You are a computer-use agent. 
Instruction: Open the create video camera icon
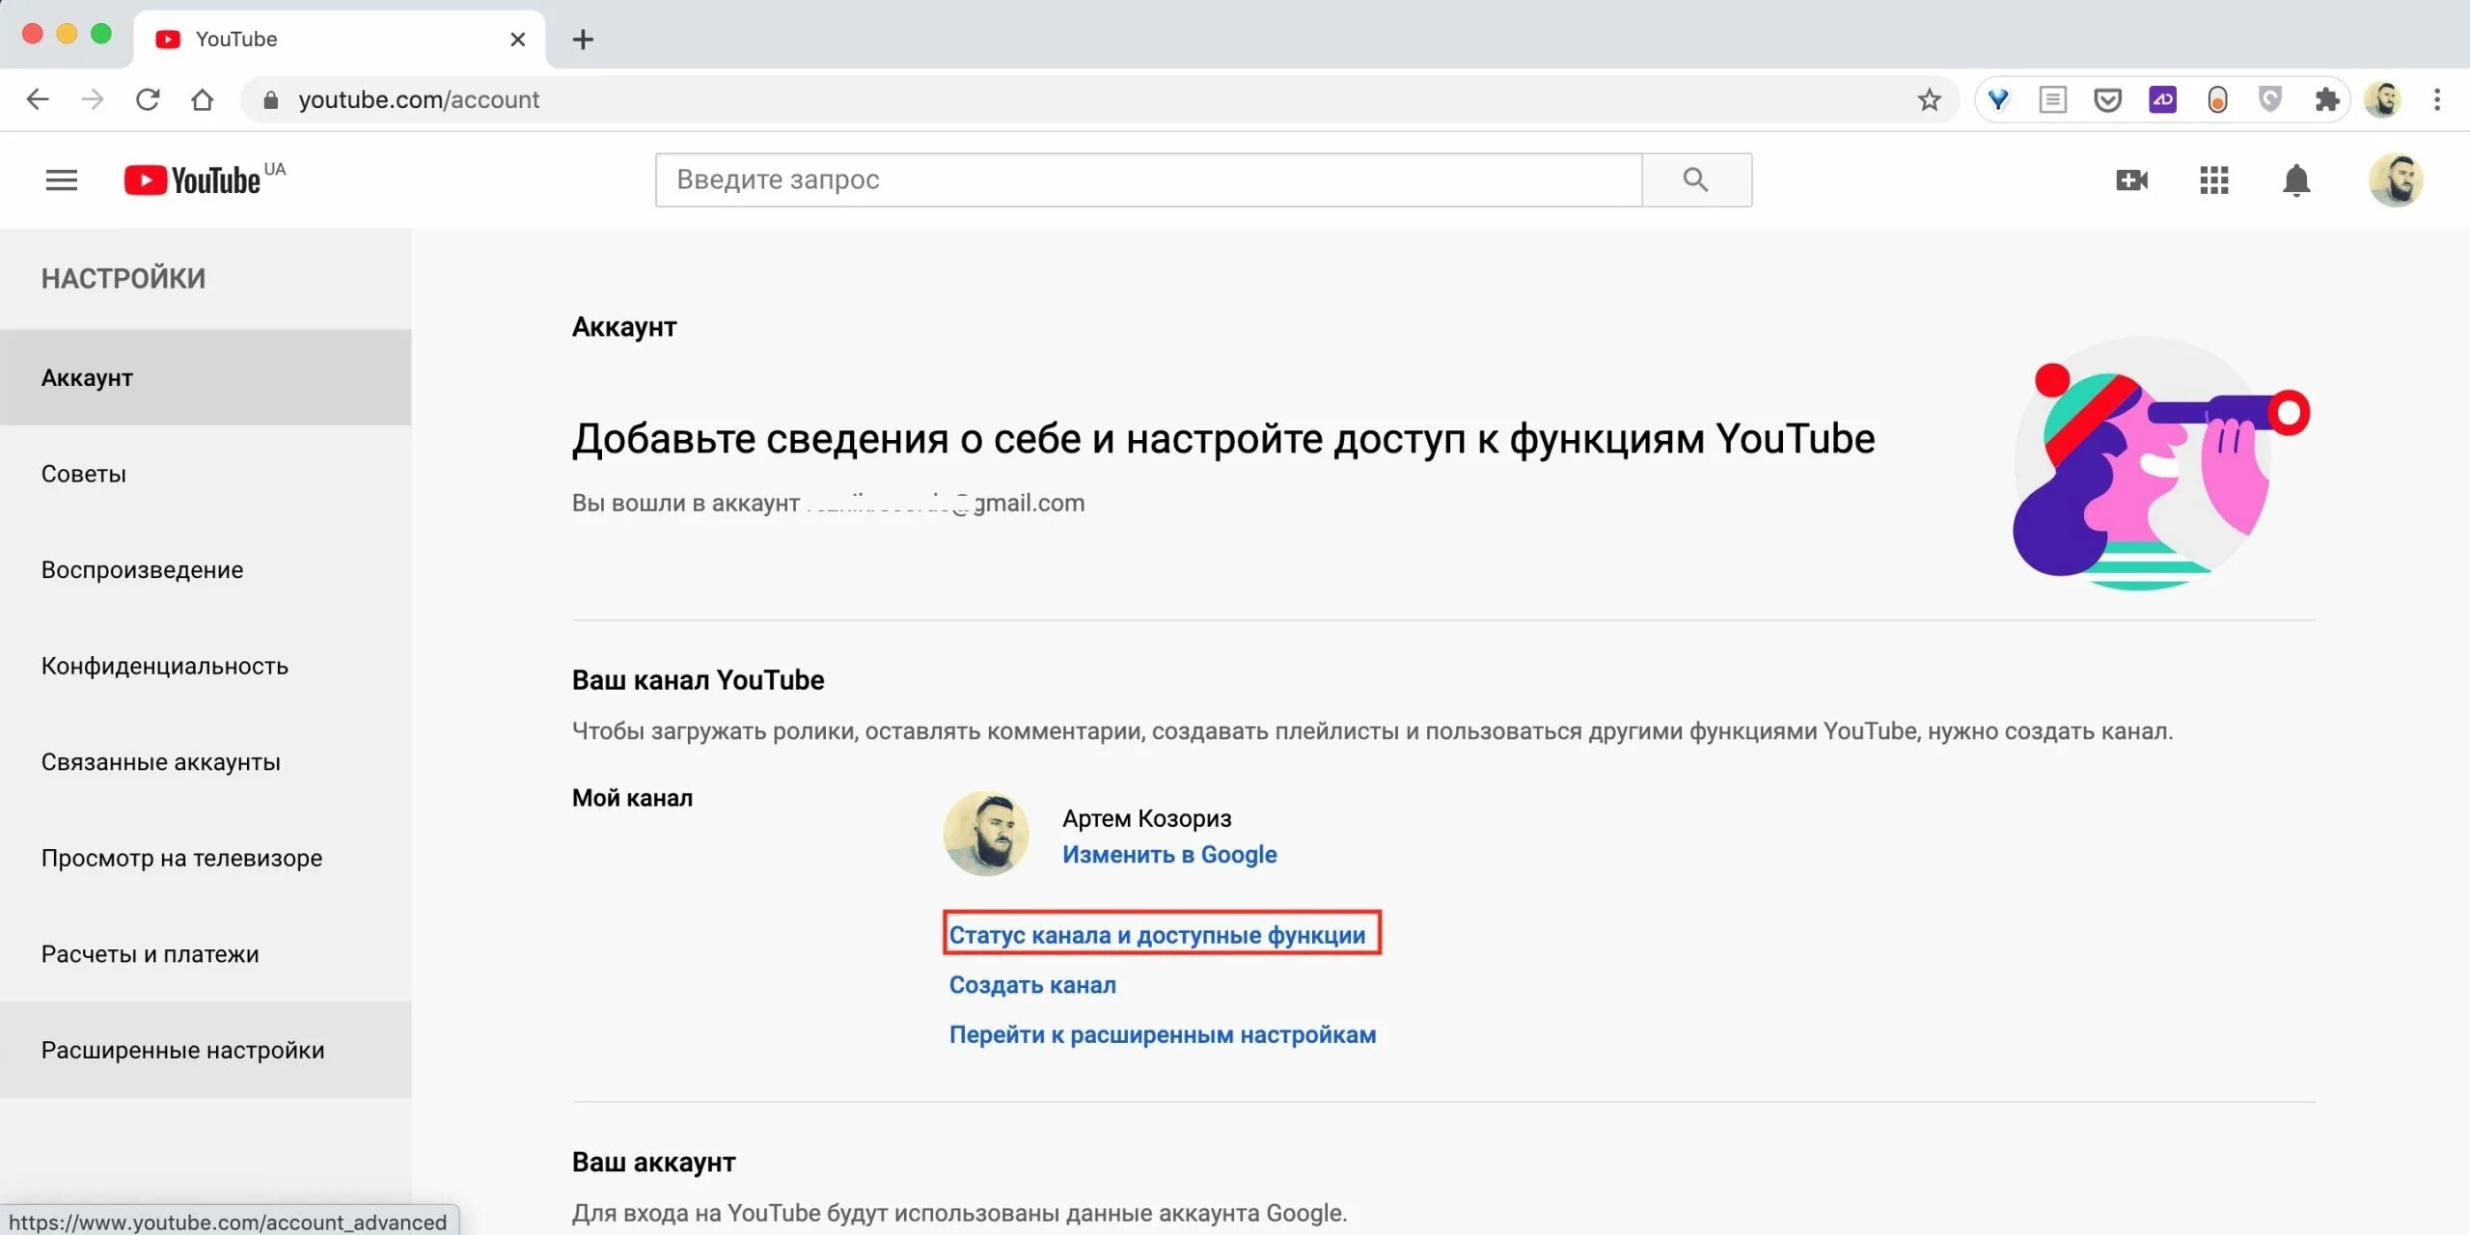point(2131,180)
